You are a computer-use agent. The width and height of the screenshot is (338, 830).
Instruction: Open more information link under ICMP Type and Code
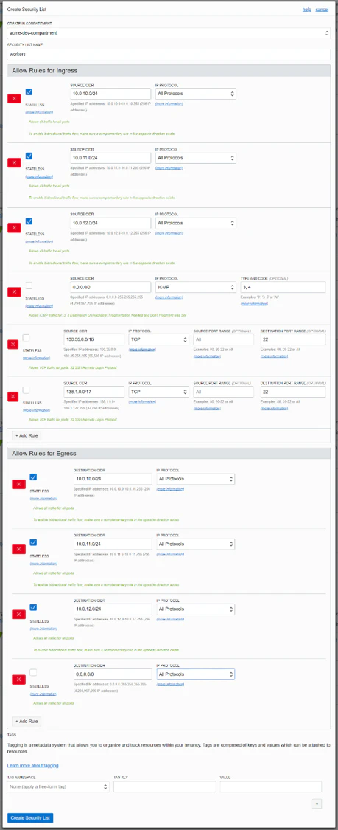pos(254,304)
